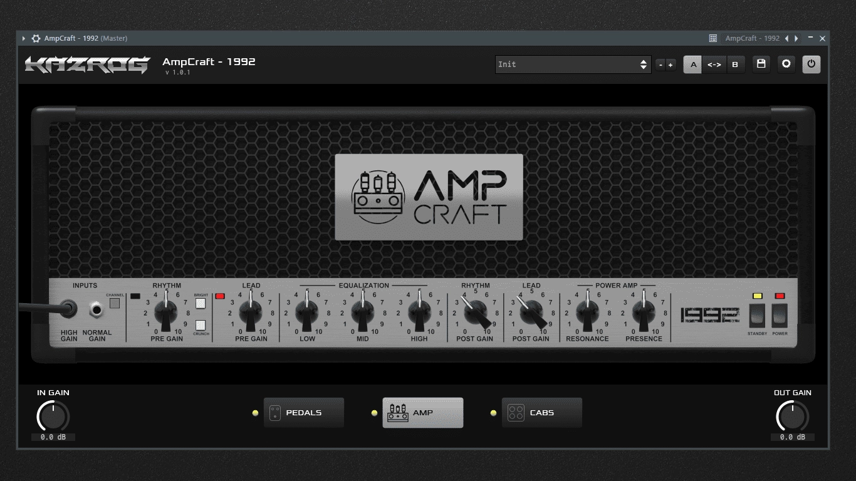Click the Rhythm Pre Gain knob
Screen dimensions: 856x481
click(166, 312)
